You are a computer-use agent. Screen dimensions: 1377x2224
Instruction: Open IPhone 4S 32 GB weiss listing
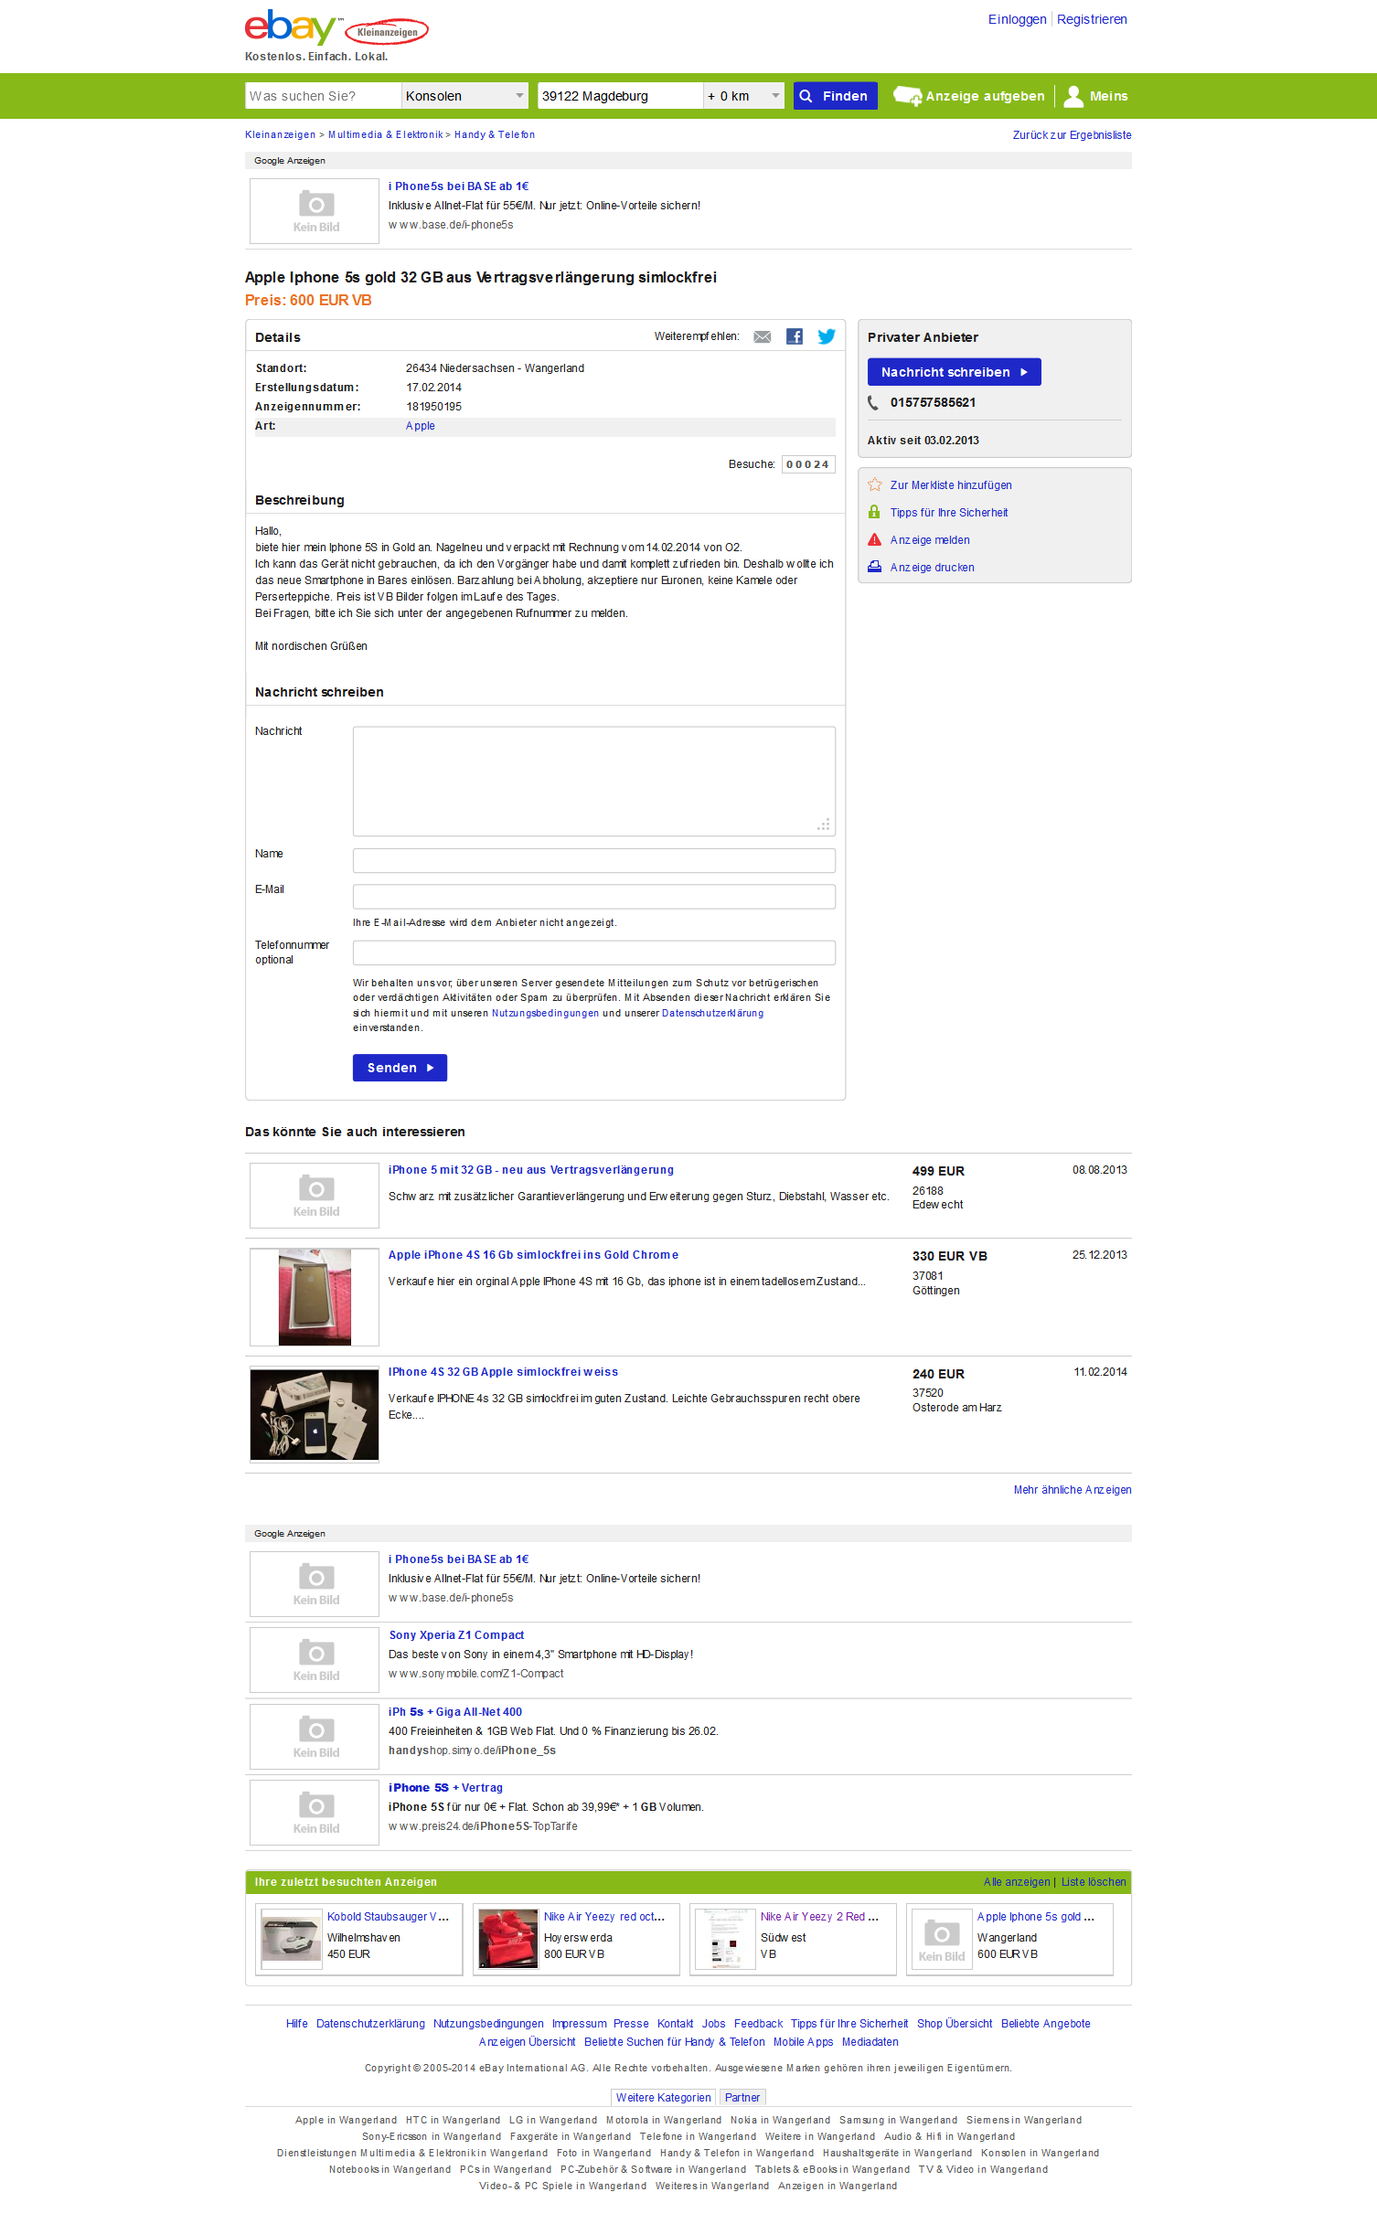click(503, 1372)
